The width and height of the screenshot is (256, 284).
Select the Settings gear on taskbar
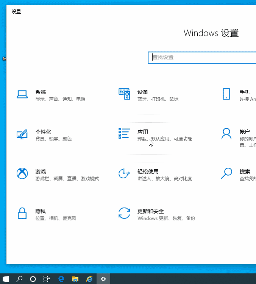103,279
